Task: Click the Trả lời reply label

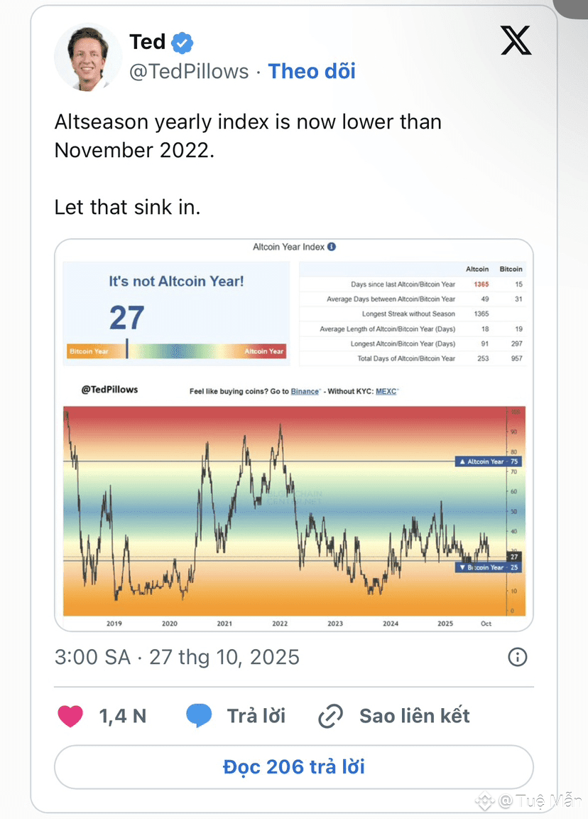Action: point(256,716)
